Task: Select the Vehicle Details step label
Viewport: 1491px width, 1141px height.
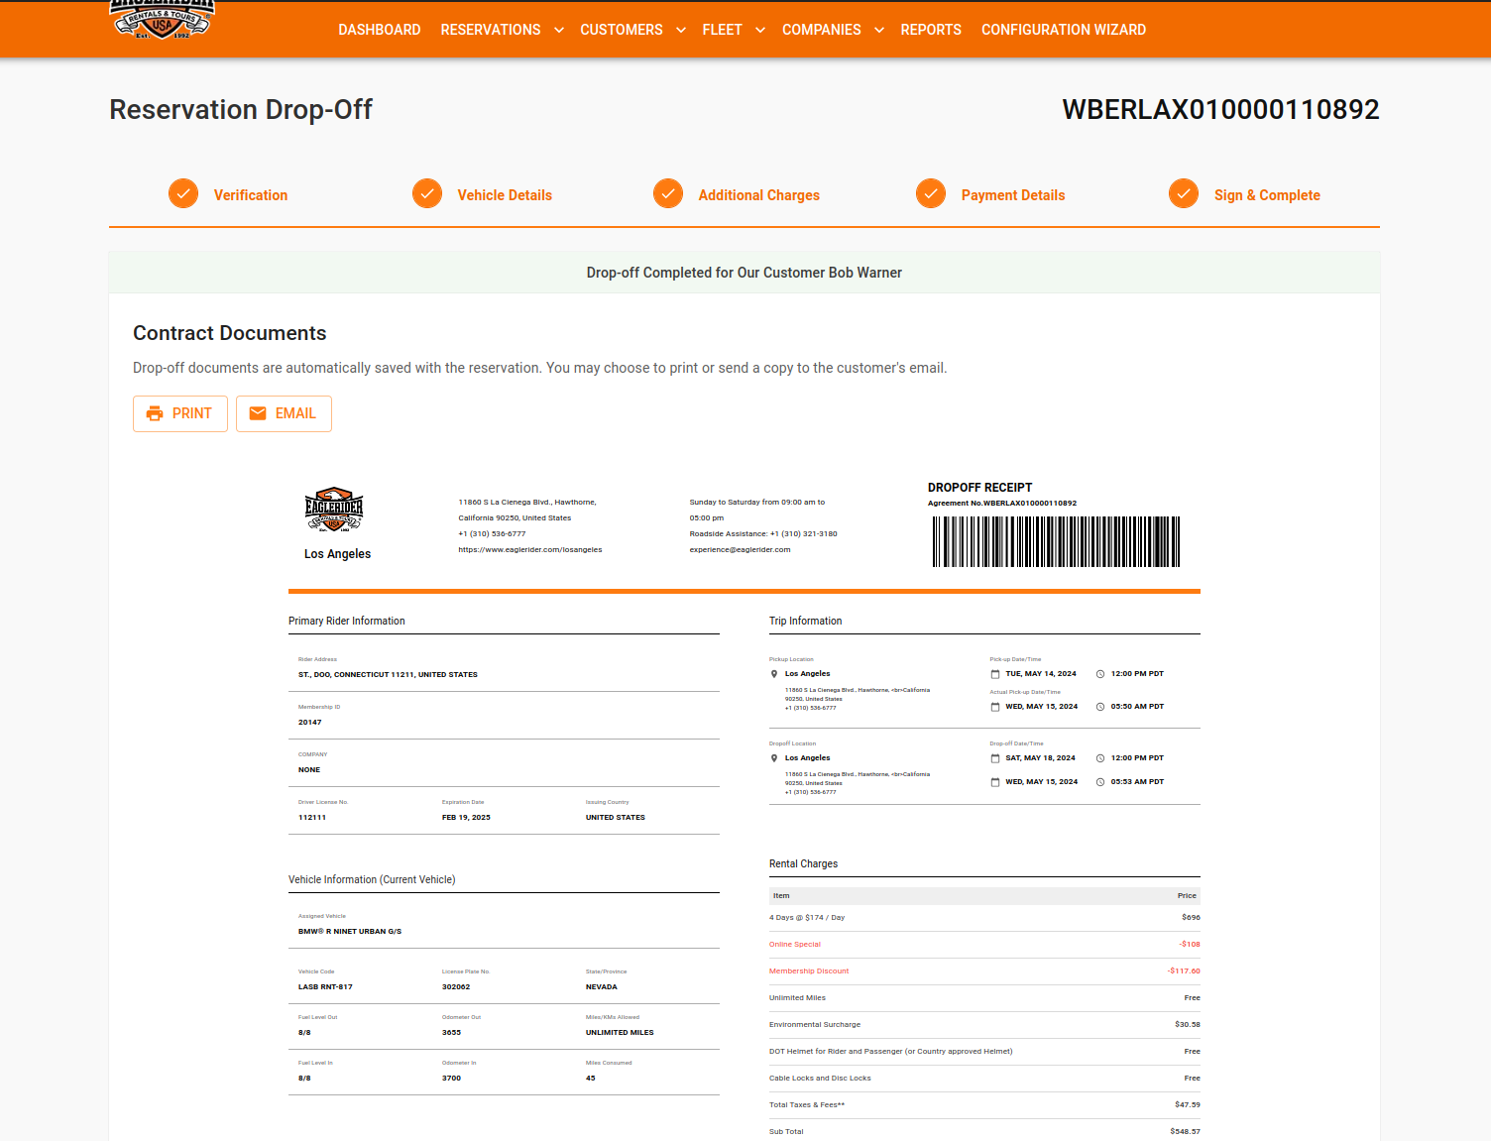Action: point(505,195)
